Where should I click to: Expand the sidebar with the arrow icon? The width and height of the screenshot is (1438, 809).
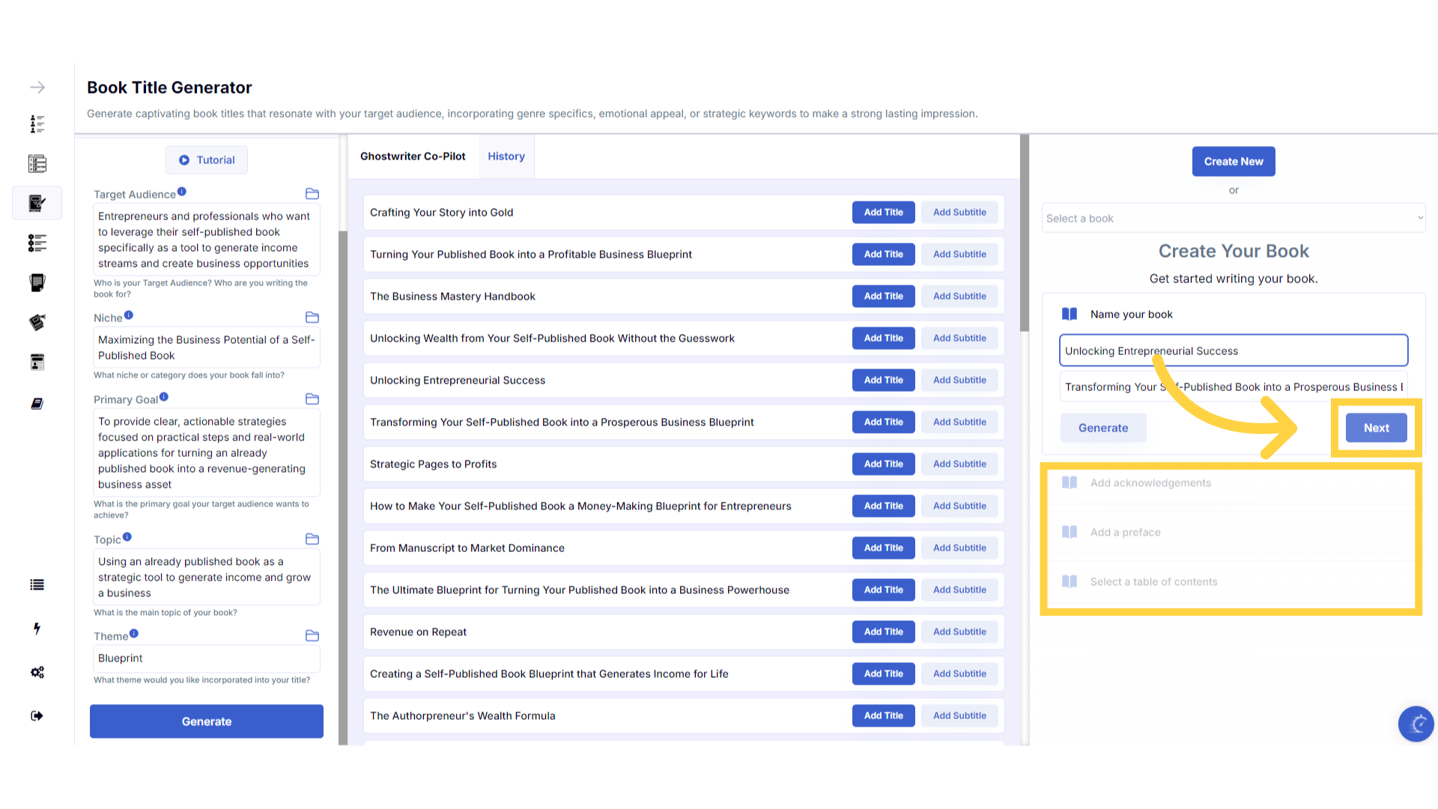coord(37,88)
